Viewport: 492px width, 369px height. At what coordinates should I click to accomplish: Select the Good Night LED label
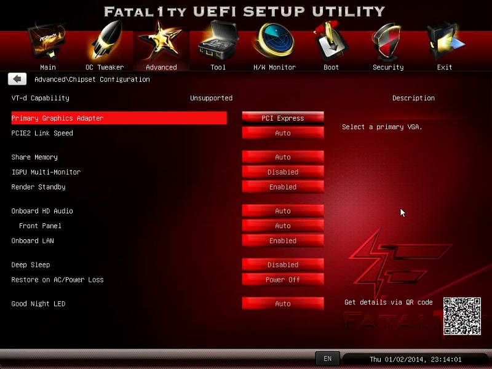(x=38, y=304)
